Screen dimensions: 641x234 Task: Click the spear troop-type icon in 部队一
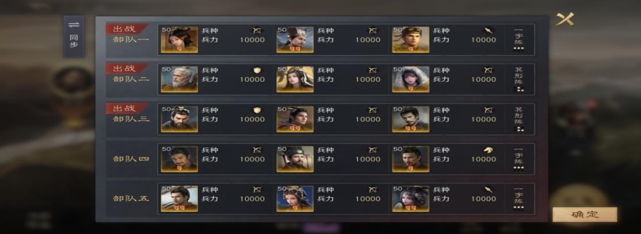pos(488,30)
